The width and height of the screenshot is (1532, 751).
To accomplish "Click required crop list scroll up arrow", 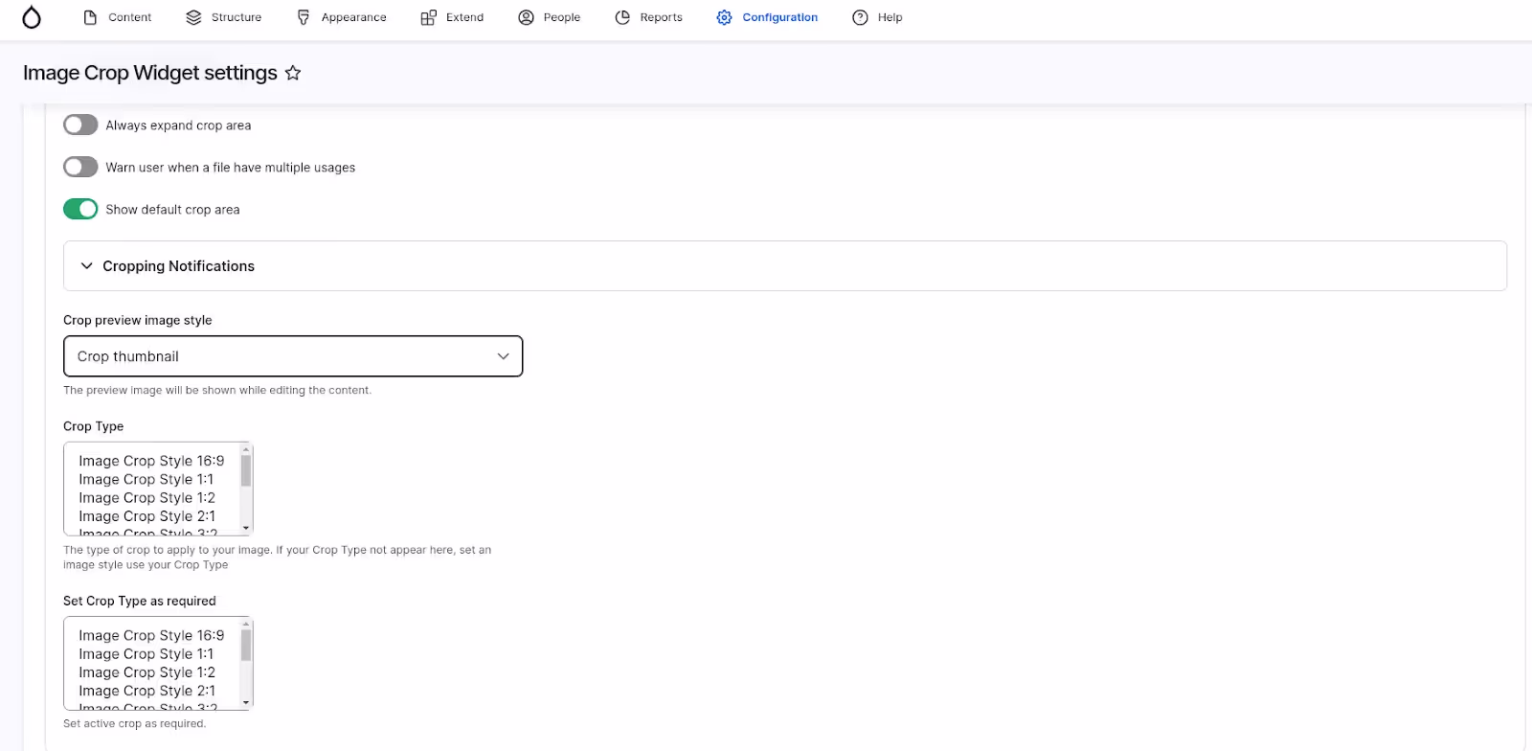I will pos(246,623).
